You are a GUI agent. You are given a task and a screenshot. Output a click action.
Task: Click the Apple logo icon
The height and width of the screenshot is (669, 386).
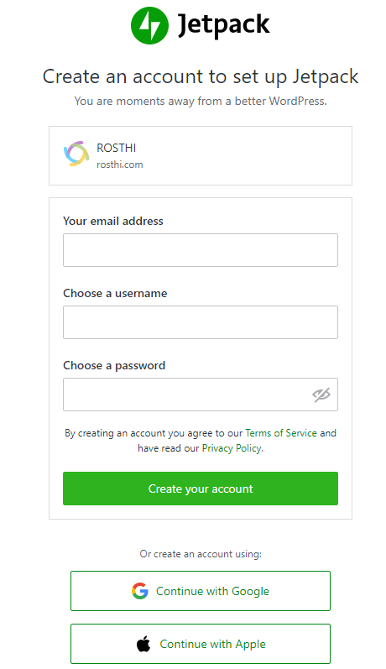(143, 644)
